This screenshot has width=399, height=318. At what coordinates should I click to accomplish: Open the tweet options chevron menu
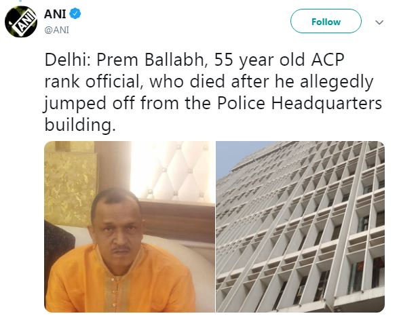pos(379,22)
